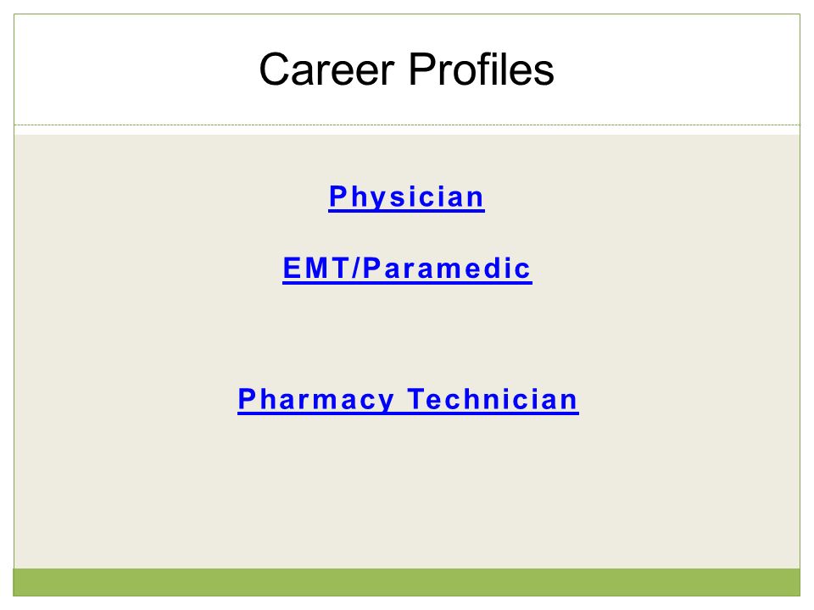Screen dimensions: 814x610
Task: Click the beige area left of Physician
Action: (171, 197)
